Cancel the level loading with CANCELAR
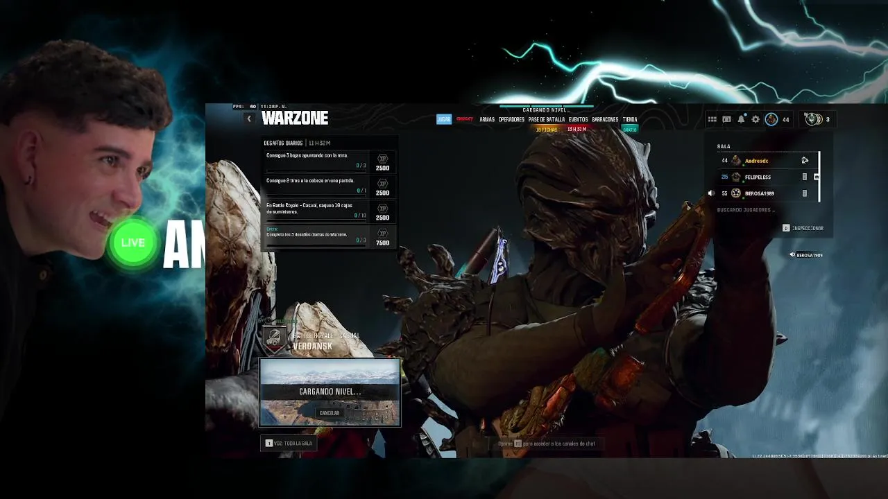The image size is (888, 499). [x=330, y=413]
